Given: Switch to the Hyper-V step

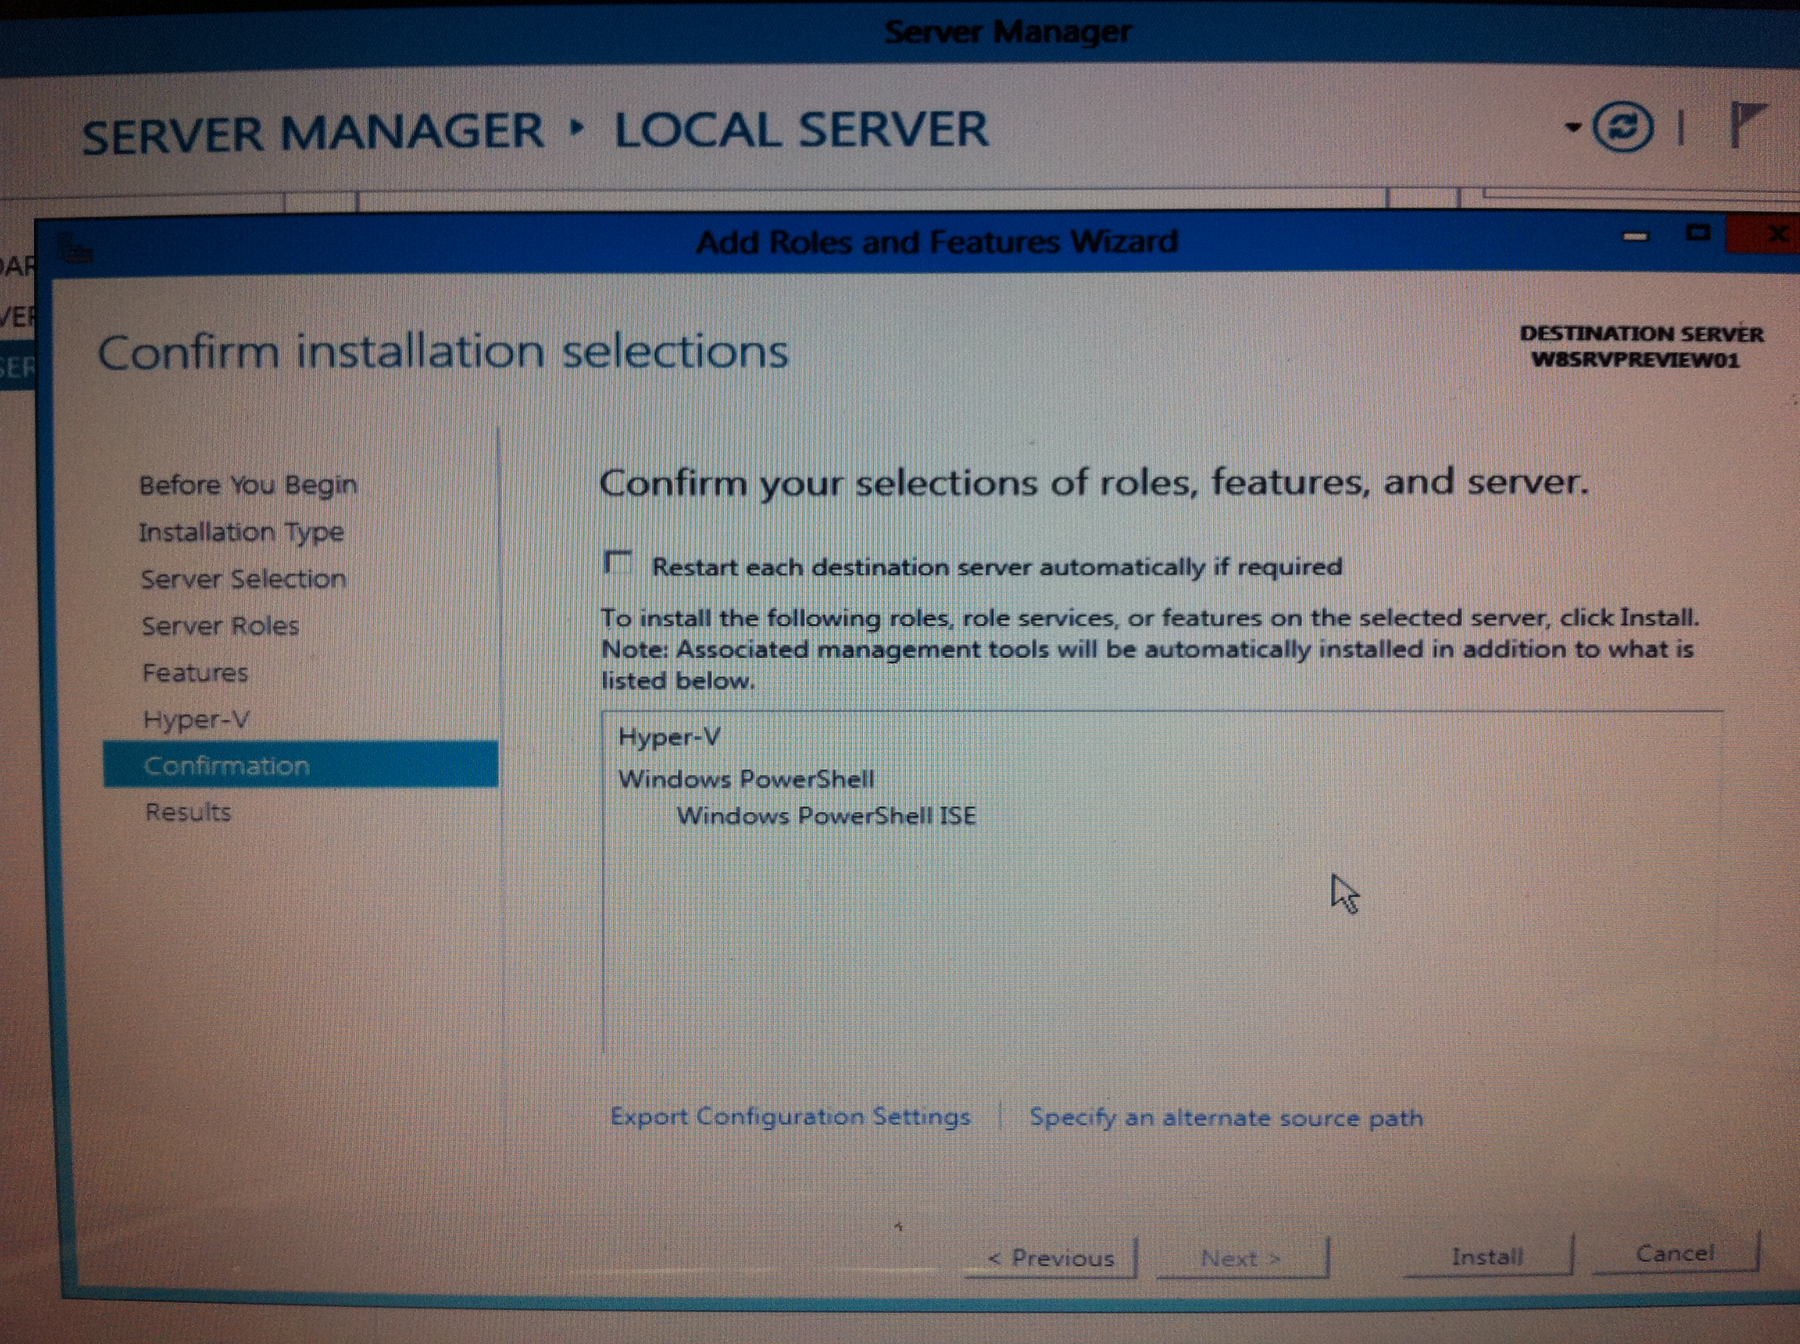Looking at the screenshot, I should [x=196, y=719].
